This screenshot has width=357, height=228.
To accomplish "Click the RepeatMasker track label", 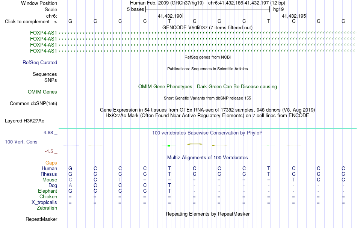I will click(41, 219).
